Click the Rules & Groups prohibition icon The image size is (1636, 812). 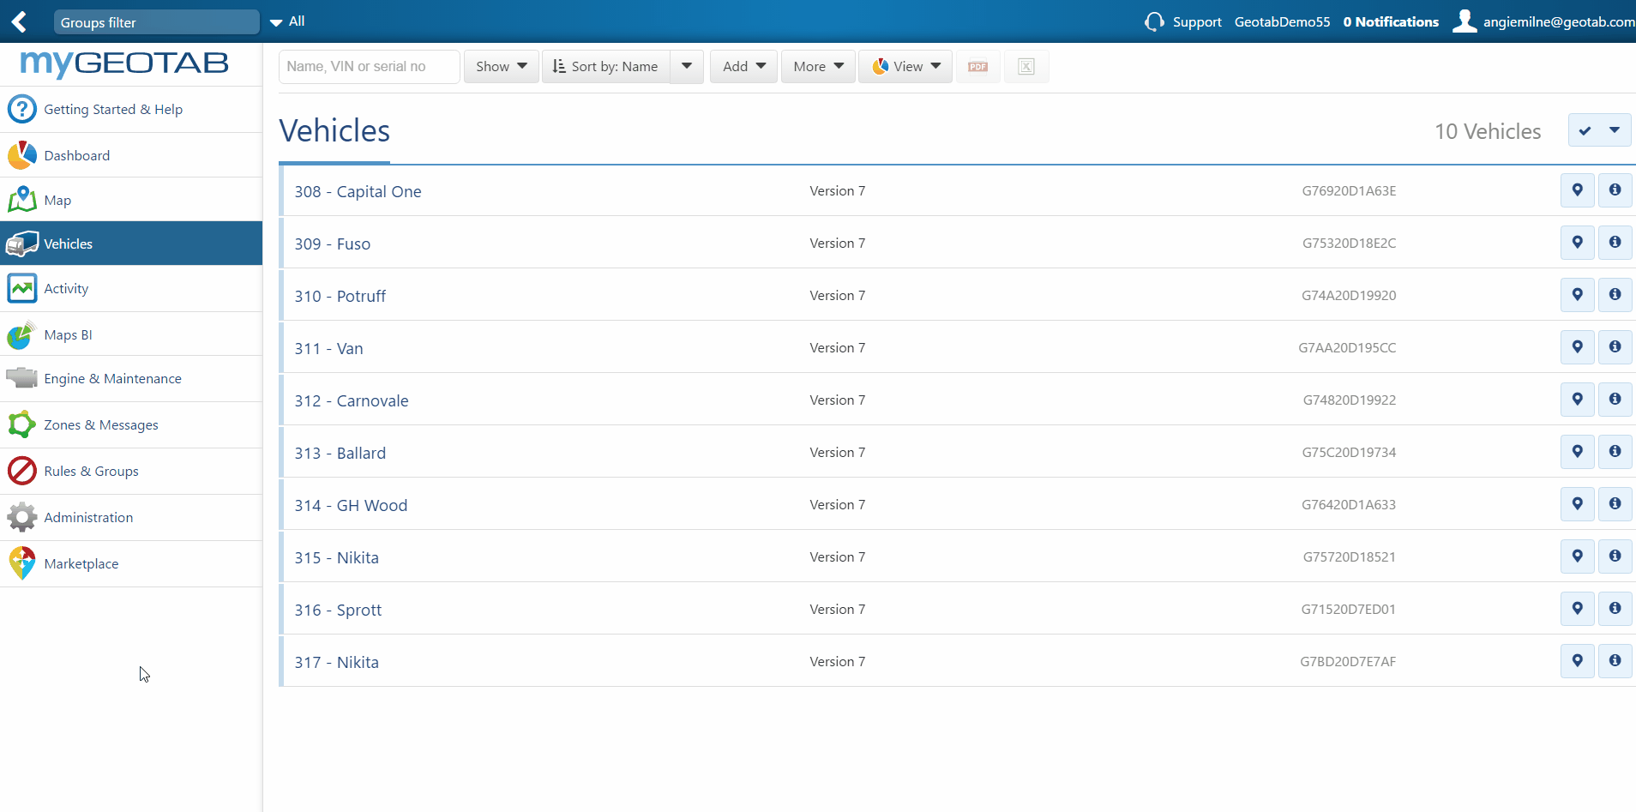(x=22, y=471)
